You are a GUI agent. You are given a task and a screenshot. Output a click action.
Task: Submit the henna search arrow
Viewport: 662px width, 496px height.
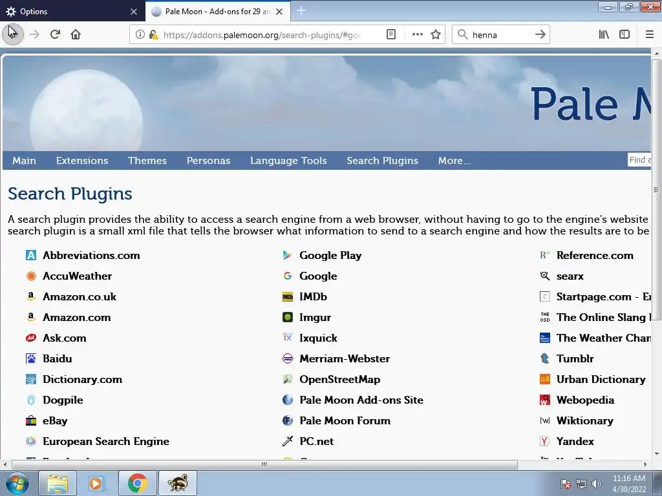point(540,35)
